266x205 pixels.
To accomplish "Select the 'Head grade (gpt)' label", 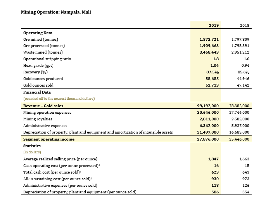I will [38, 66].
